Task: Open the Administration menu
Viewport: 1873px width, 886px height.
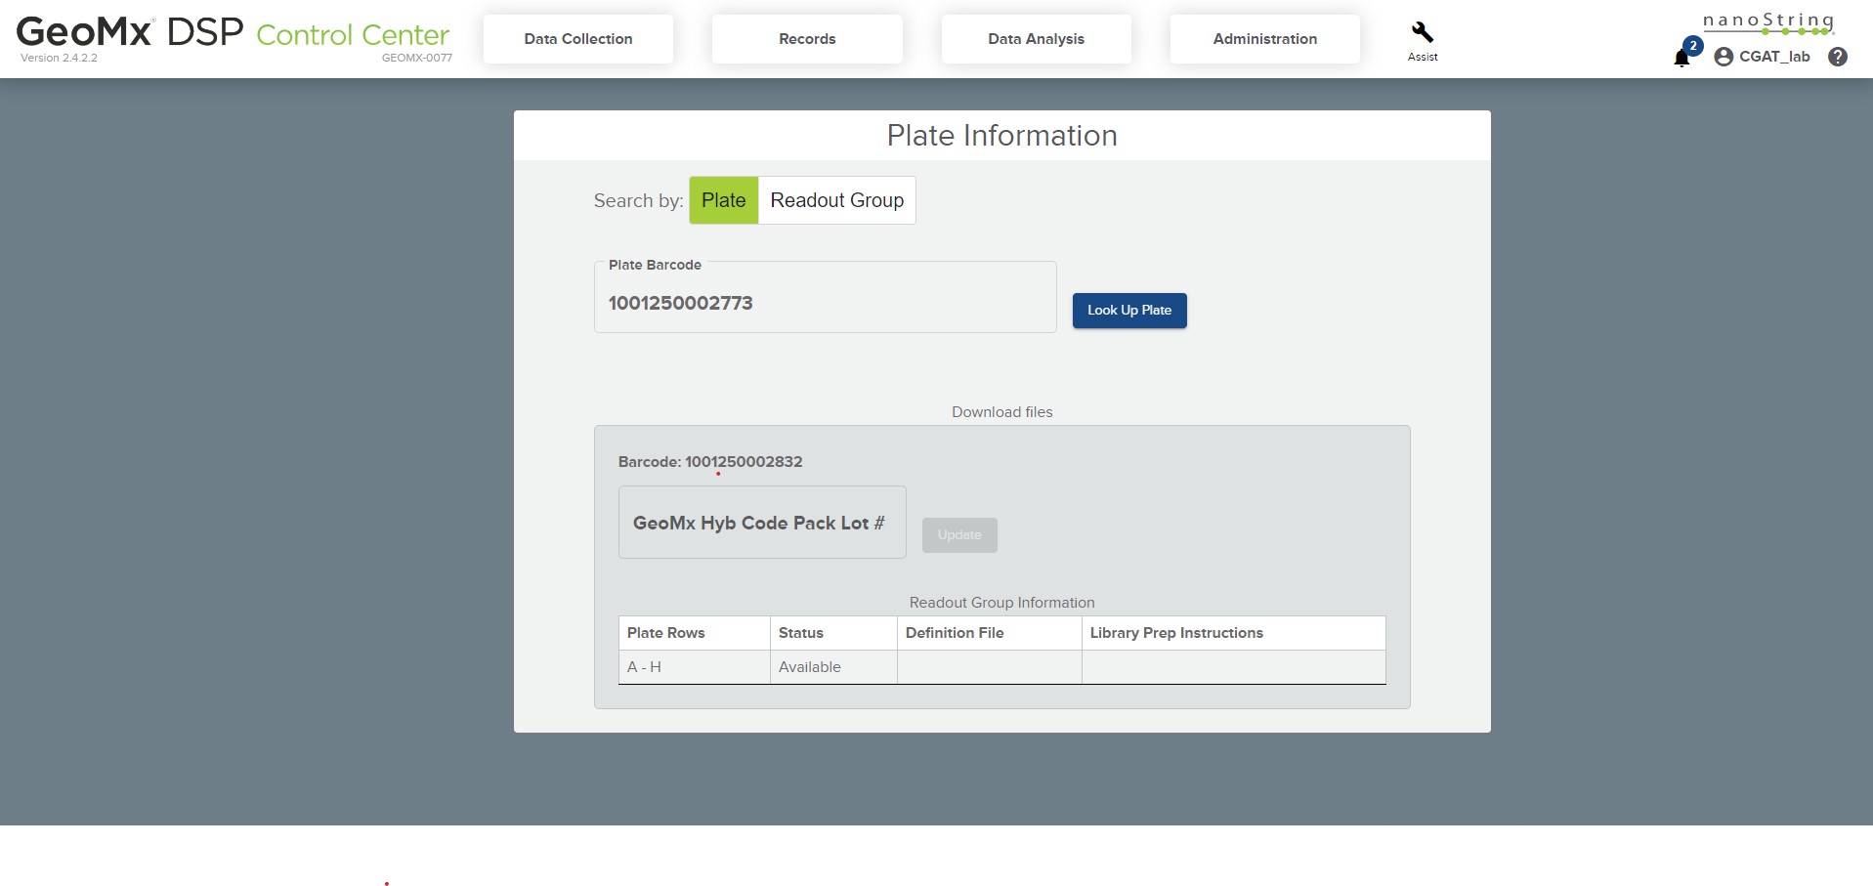Action: point(1265,39)
